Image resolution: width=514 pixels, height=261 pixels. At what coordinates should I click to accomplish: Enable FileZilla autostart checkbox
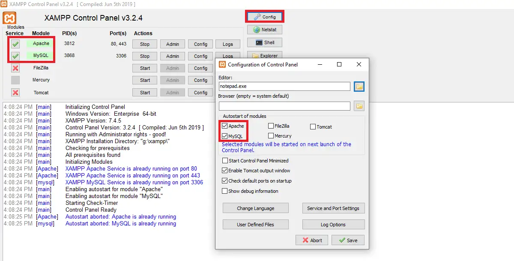pos(271,126)
